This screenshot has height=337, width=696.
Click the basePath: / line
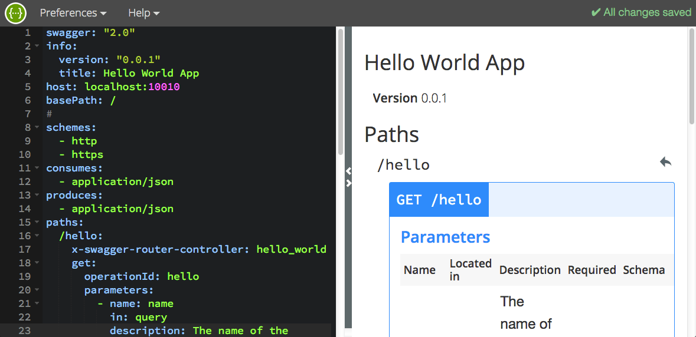tap(81, 101)
